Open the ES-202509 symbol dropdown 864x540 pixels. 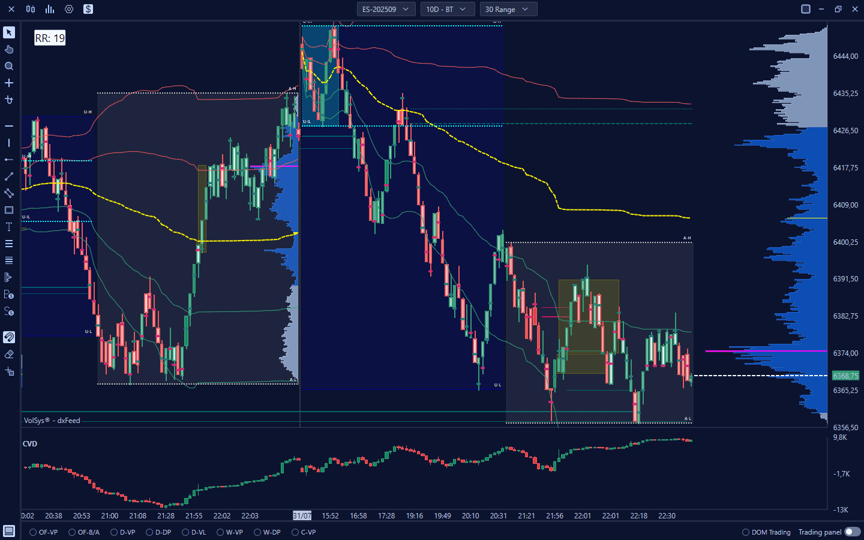tap(385, 9)
